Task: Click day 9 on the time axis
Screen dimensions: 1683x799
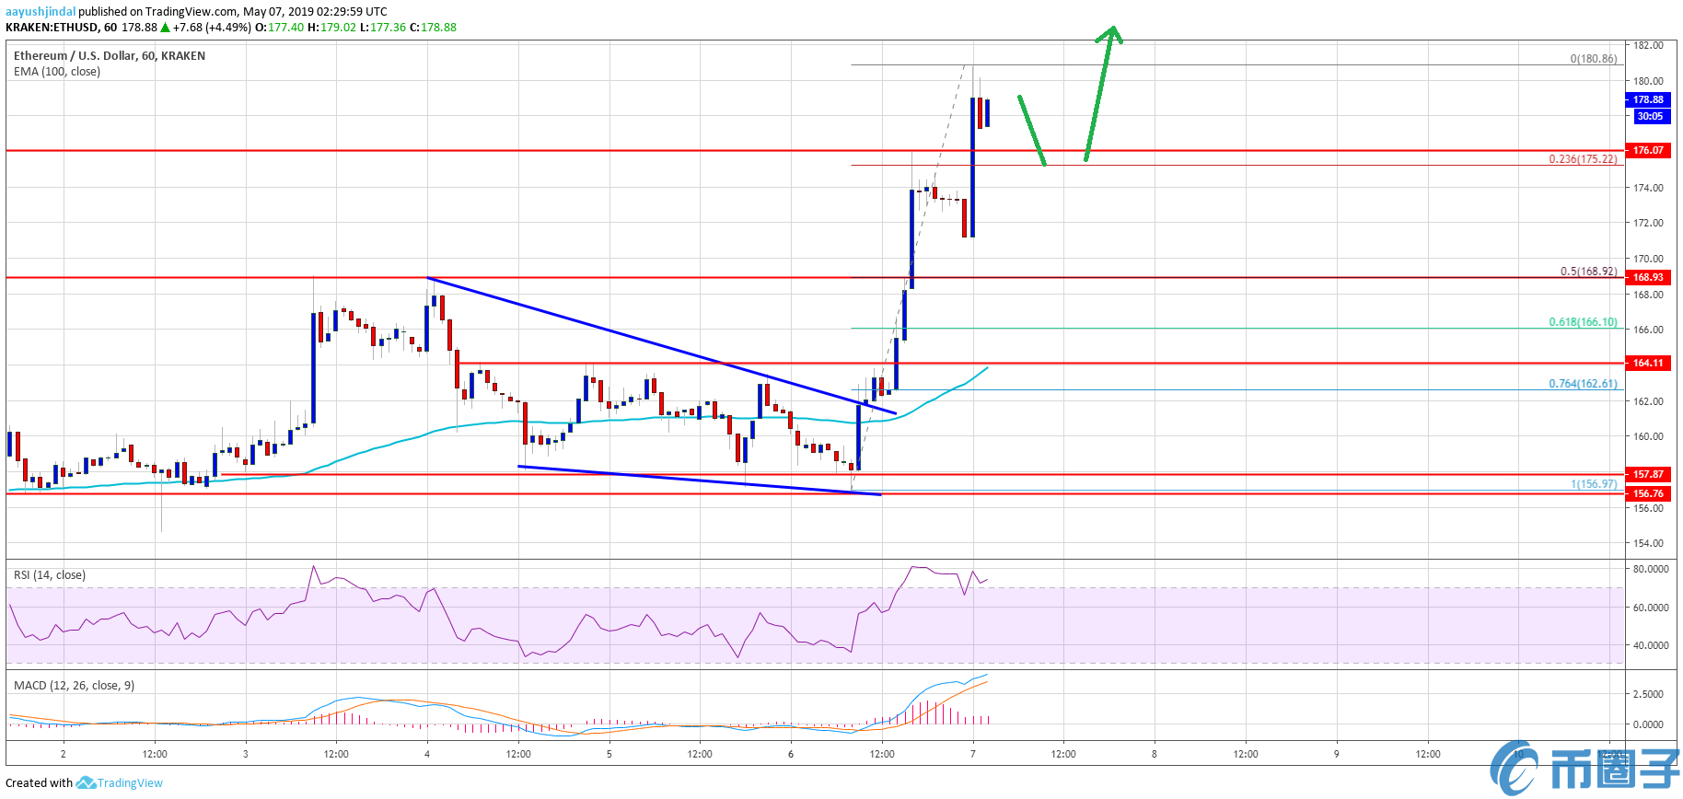Action: pos(1336,754)
